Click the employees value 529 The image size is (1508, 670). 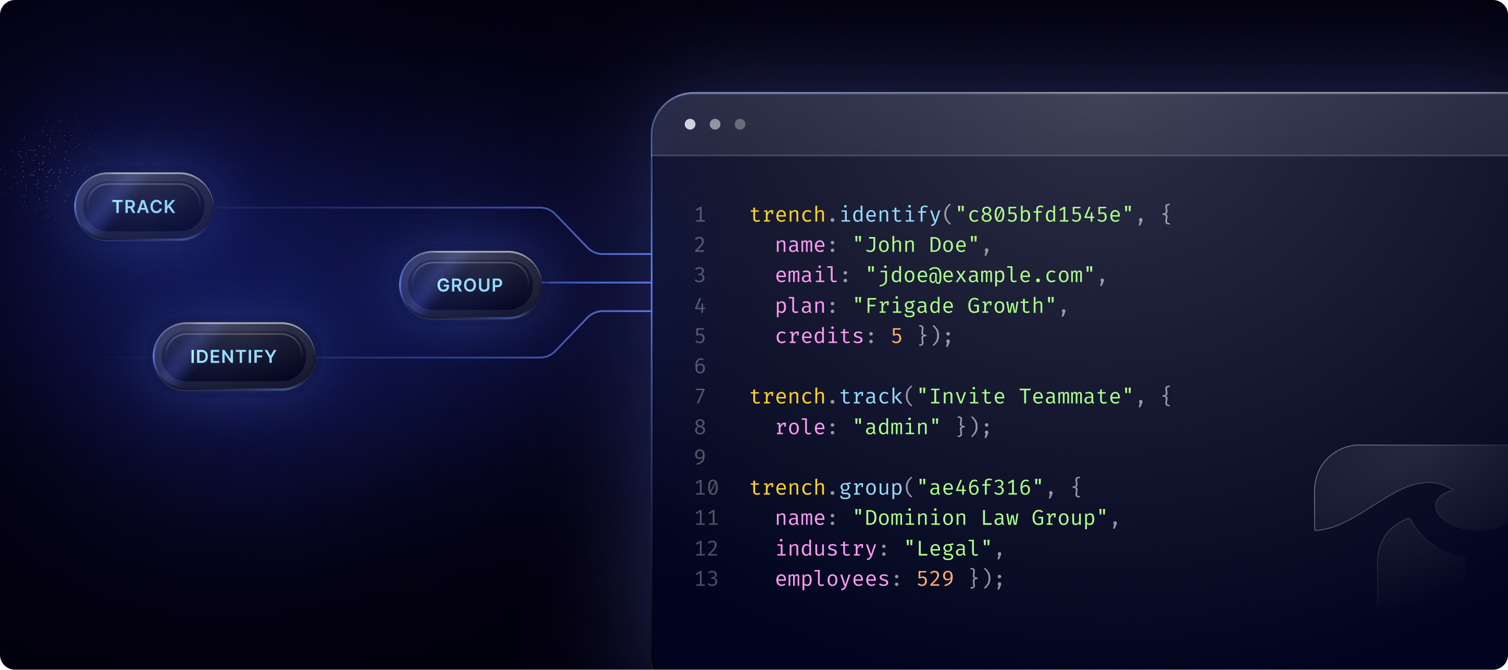(935, 579)
